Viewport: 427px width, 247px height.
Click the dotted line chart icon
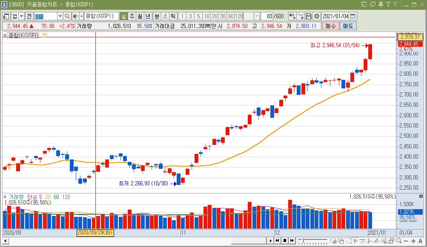[348, 241]
